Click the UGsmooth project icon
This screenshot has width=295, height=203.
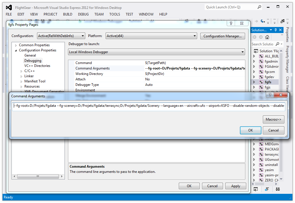tap(261, 160)
